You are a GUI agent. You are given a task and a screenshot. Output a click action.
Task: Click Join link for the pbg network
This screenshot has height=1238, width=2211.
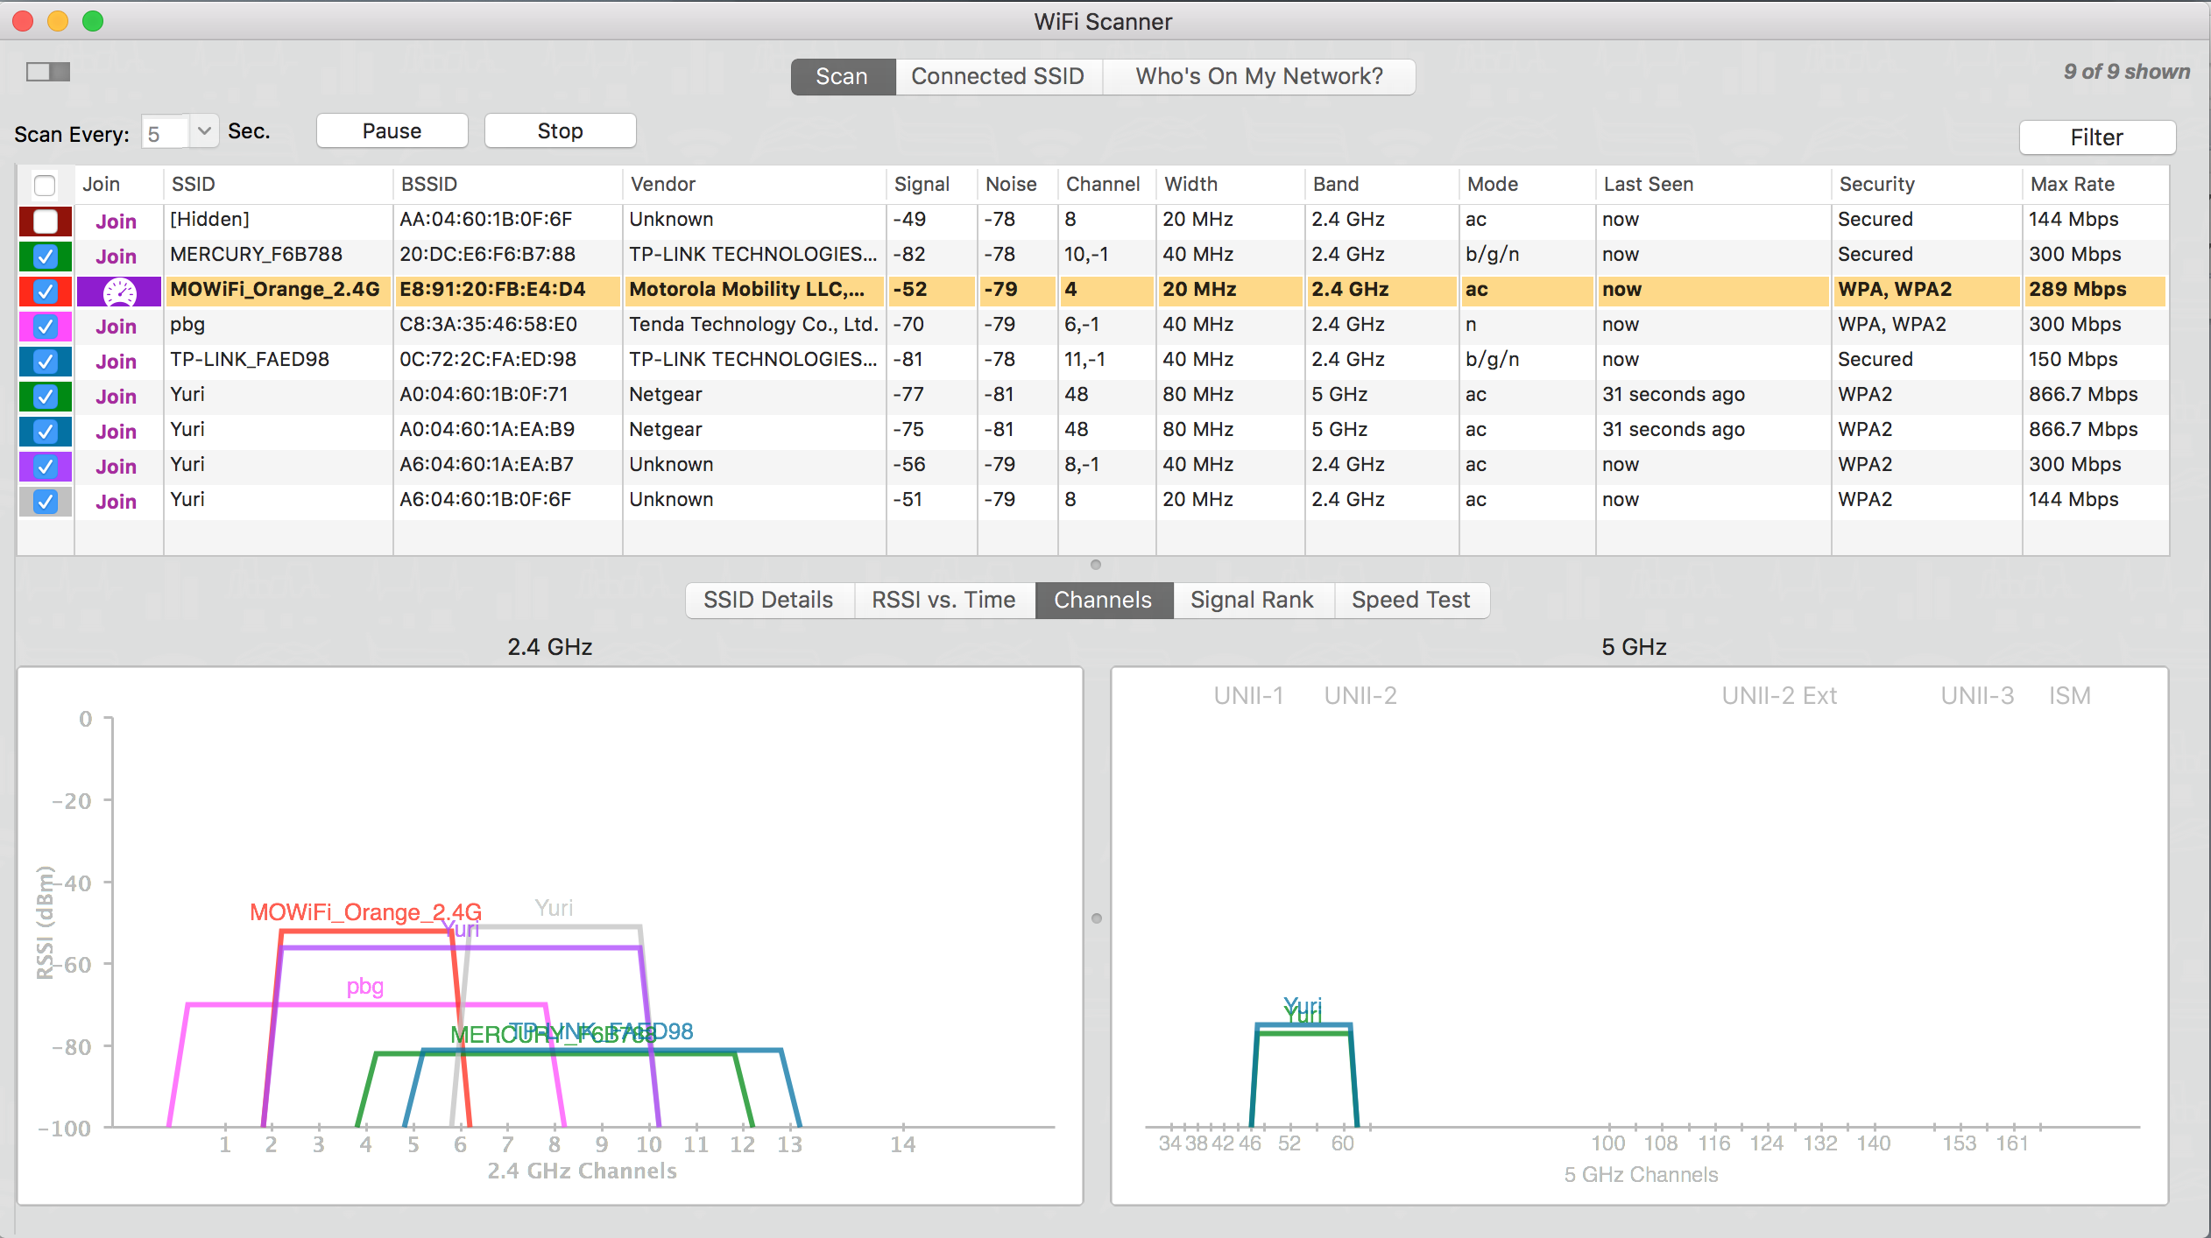click(116, 327)
